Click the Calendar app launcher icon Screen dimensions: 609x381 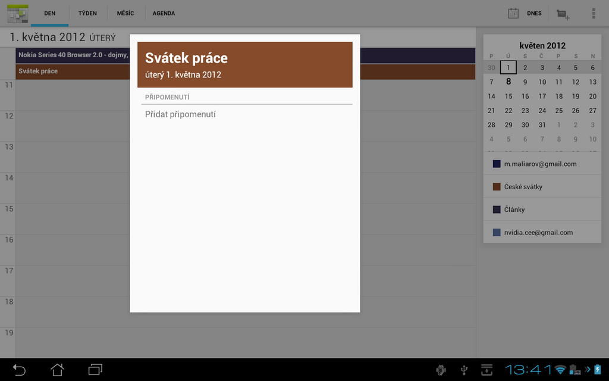(x=17, y=13)
